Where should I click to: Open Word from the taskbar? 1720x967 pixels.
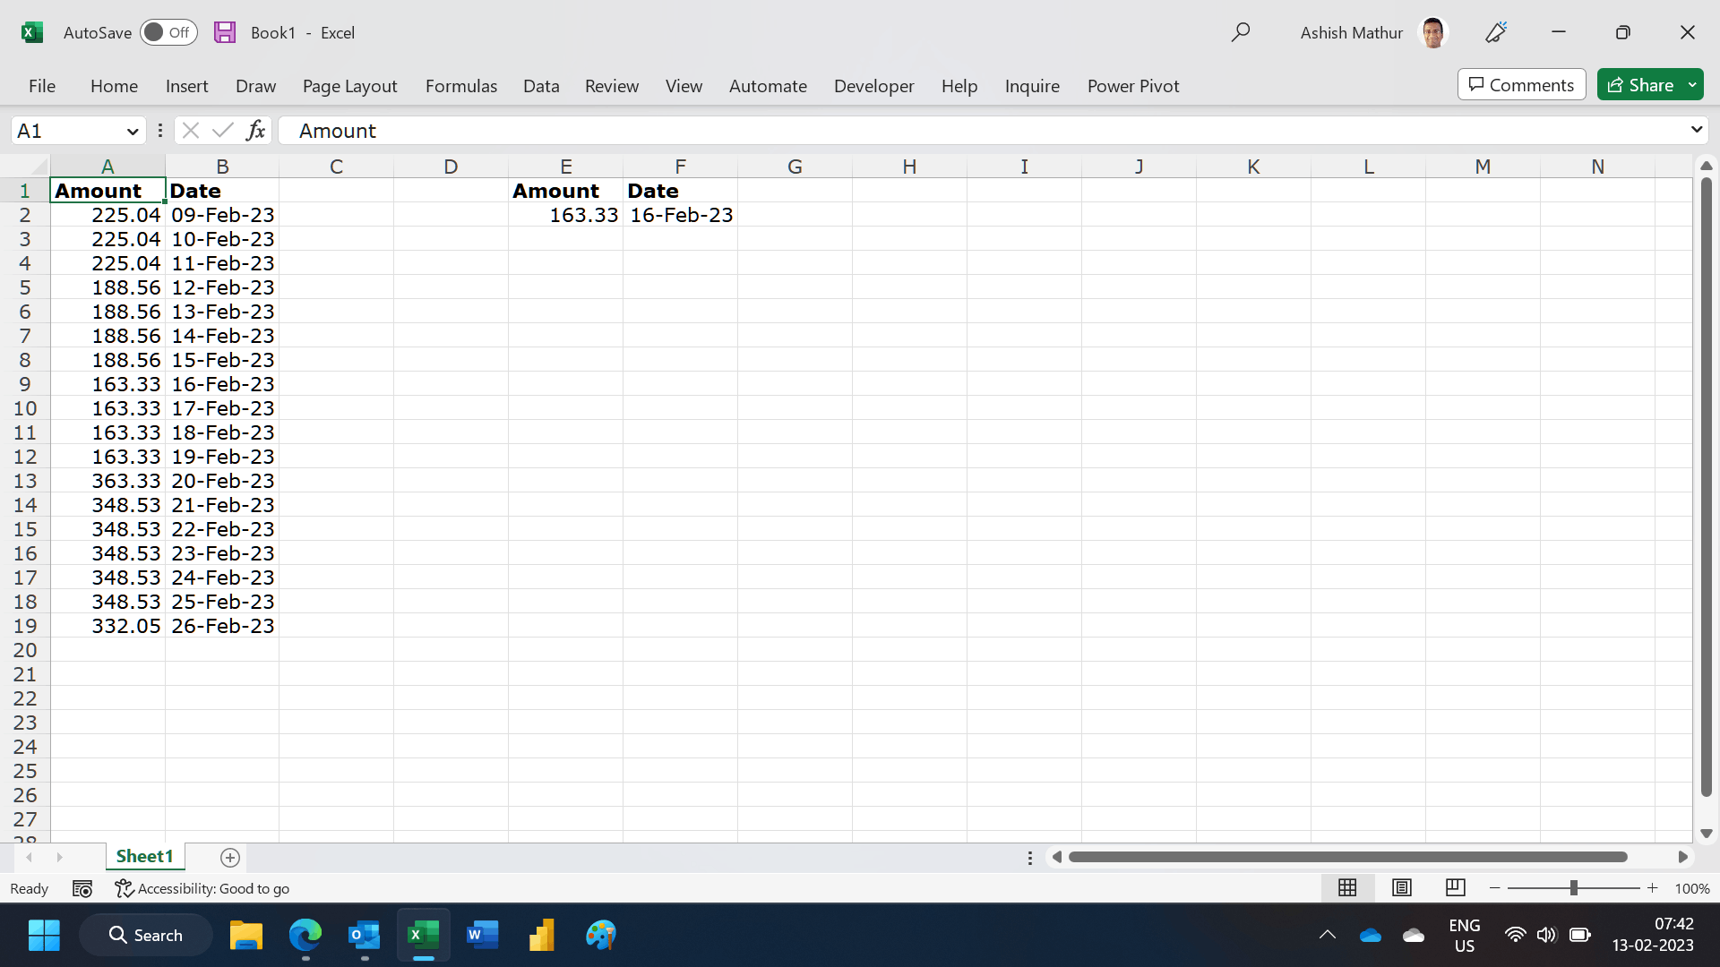pyautogui.click(x=482, y=936)
